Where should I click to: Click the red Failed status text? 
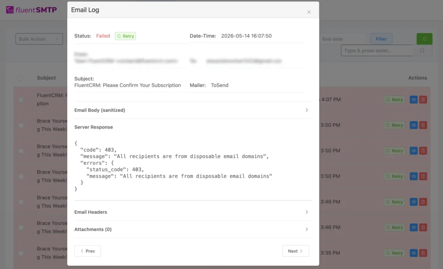click(x=103, y=36)
